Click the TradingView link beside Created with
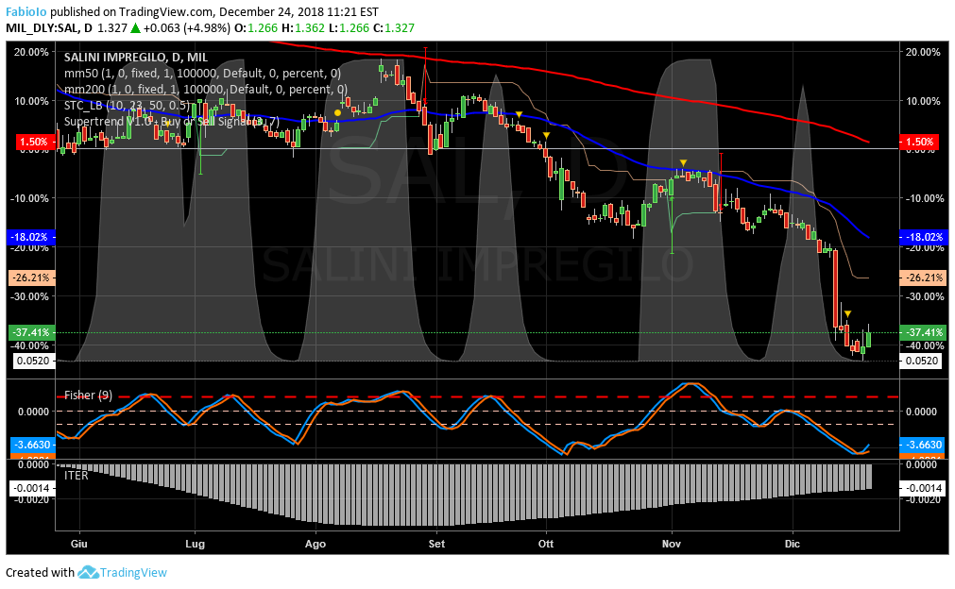955x589 pixels. pyautogui.click(x=133, y=573)
